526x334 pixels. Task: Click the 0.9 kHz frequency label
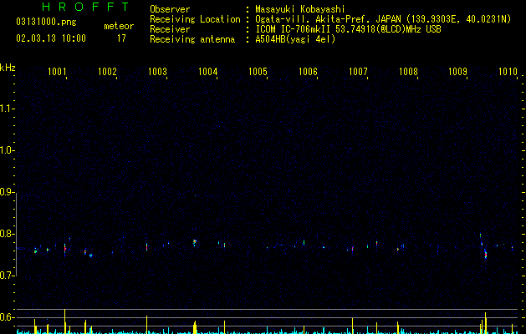coord(7,192)
